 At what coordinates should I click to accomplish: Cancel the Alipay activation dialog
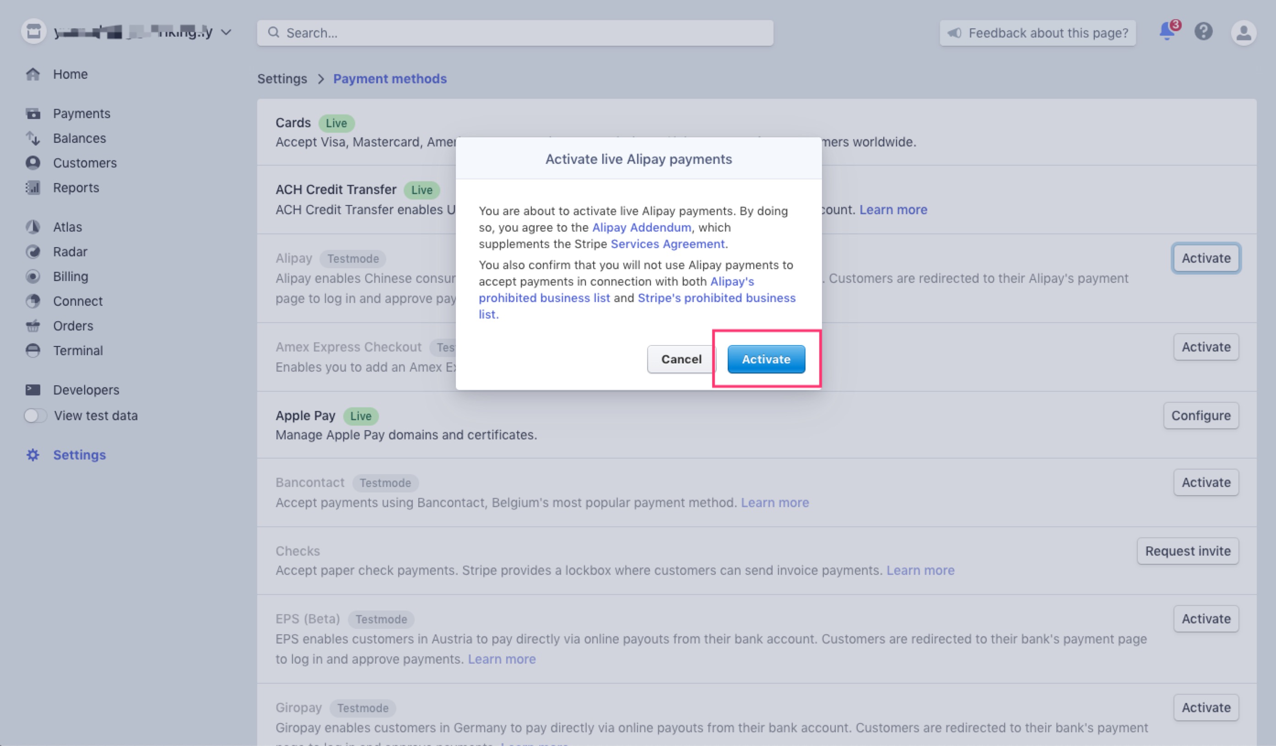point(681,359)
